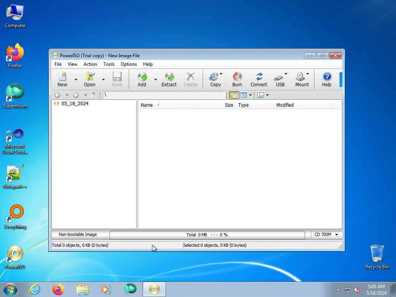
Task: Click the Delete toolbar icon
Action: click(x=191, y=79)
